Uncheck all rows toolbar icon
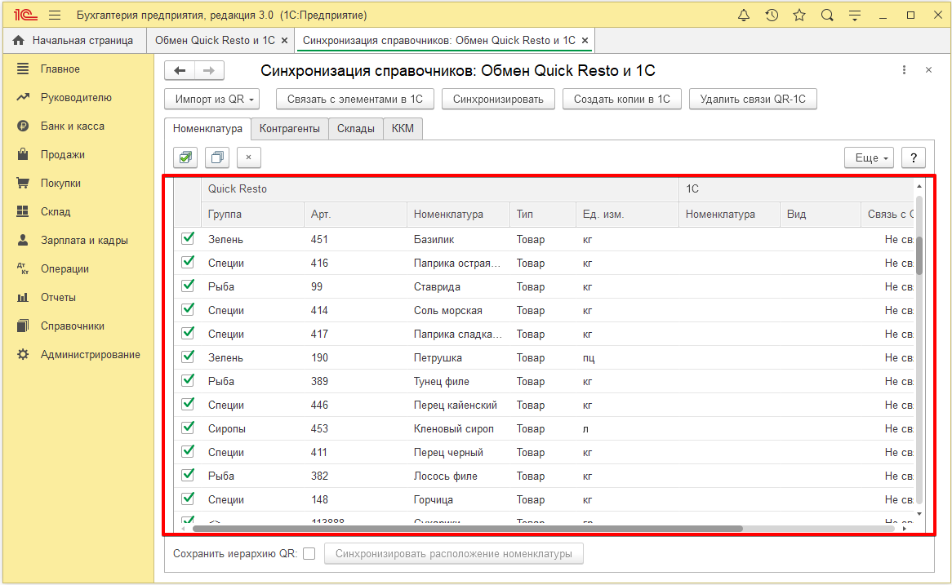 [x=216, y=157]
